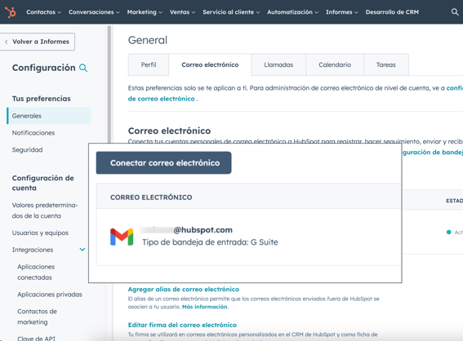Select the Correo electrónico tab
Screen dimensions: 463x341
(210, 64)
